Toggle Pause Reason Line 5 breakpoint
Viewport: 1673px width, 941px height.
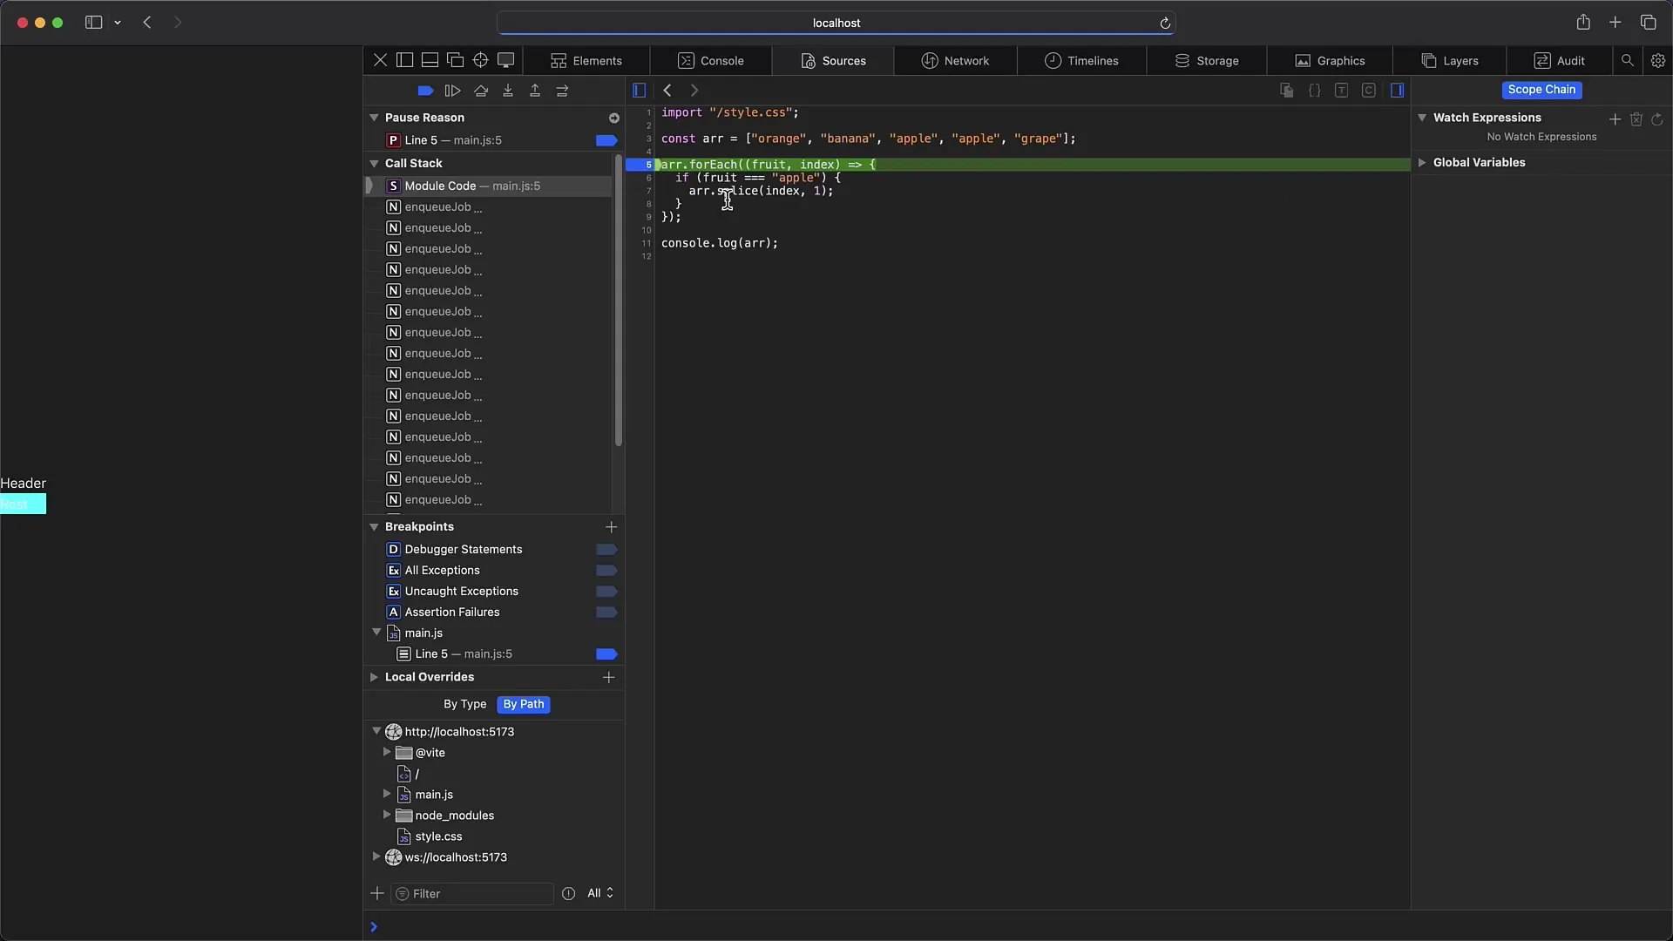coord(606,140)
